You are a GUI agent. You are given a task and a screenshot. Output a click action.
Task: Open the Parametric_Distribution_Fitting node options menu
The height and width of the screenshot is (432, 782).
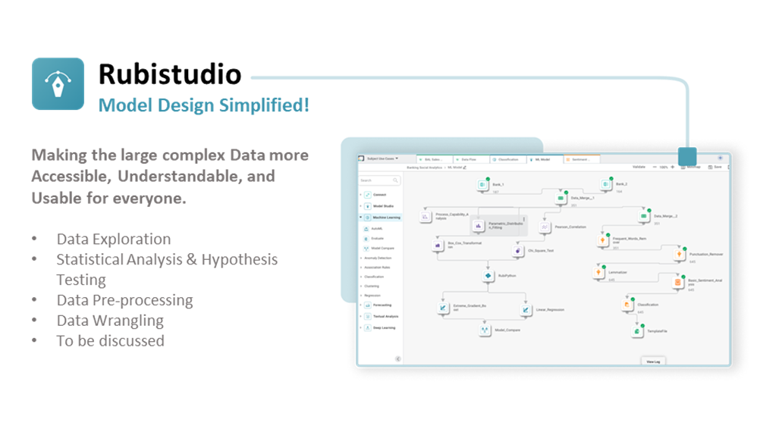click(523, 220)
